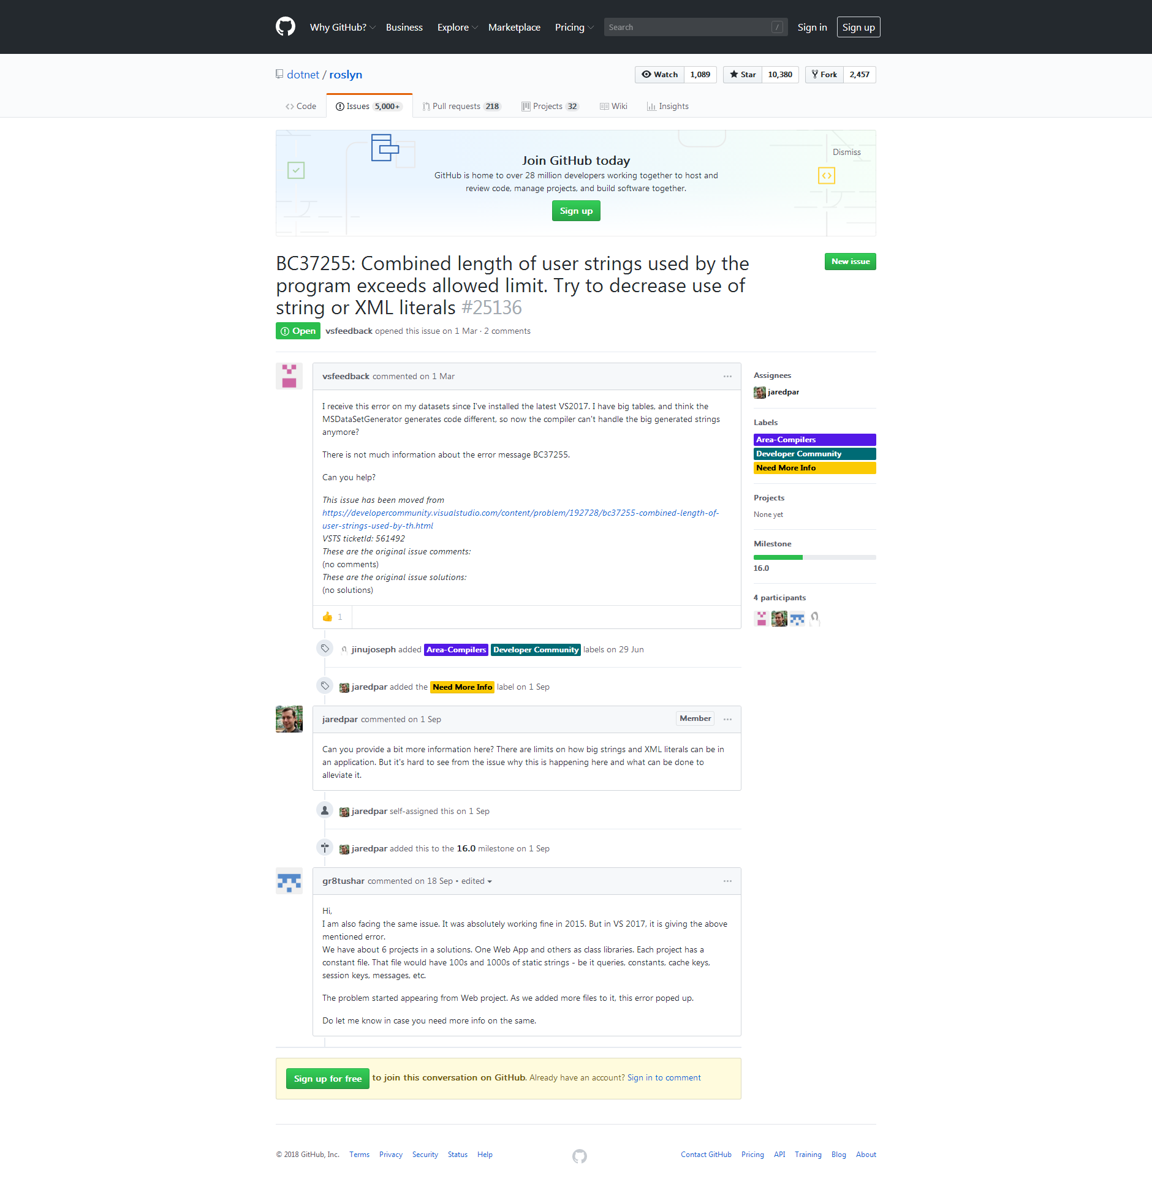Click vsfeedback avatar beside first comment
The image size is (1152, 1195).
pos(289,376)
